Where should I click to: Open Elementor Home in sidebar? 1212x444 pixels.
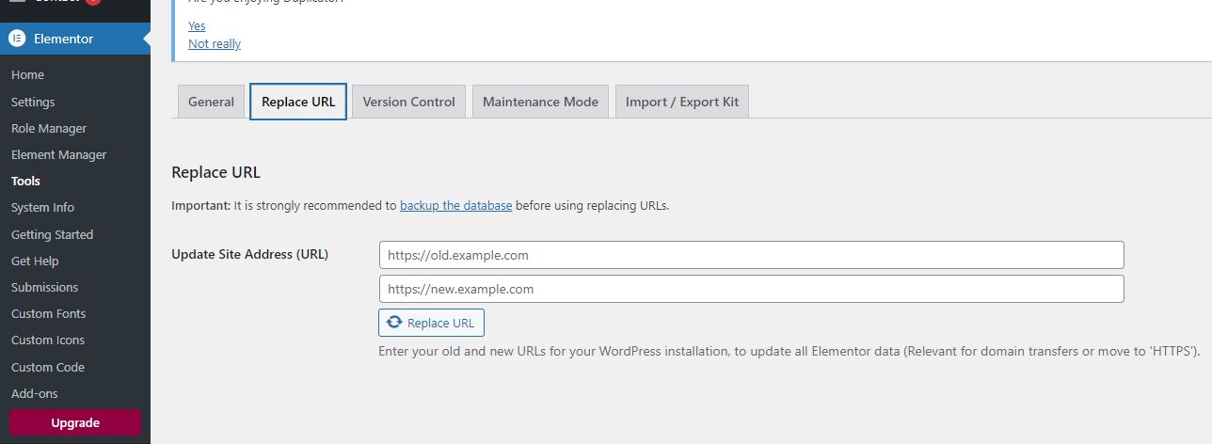[x=27, y=74]
